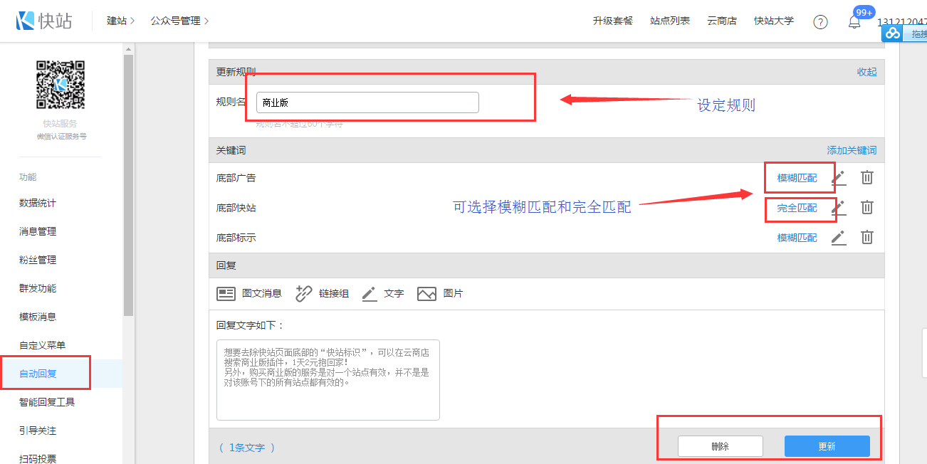
Task: Delete the 底部快站 keyword with trash icon
Action: point(866,207)
